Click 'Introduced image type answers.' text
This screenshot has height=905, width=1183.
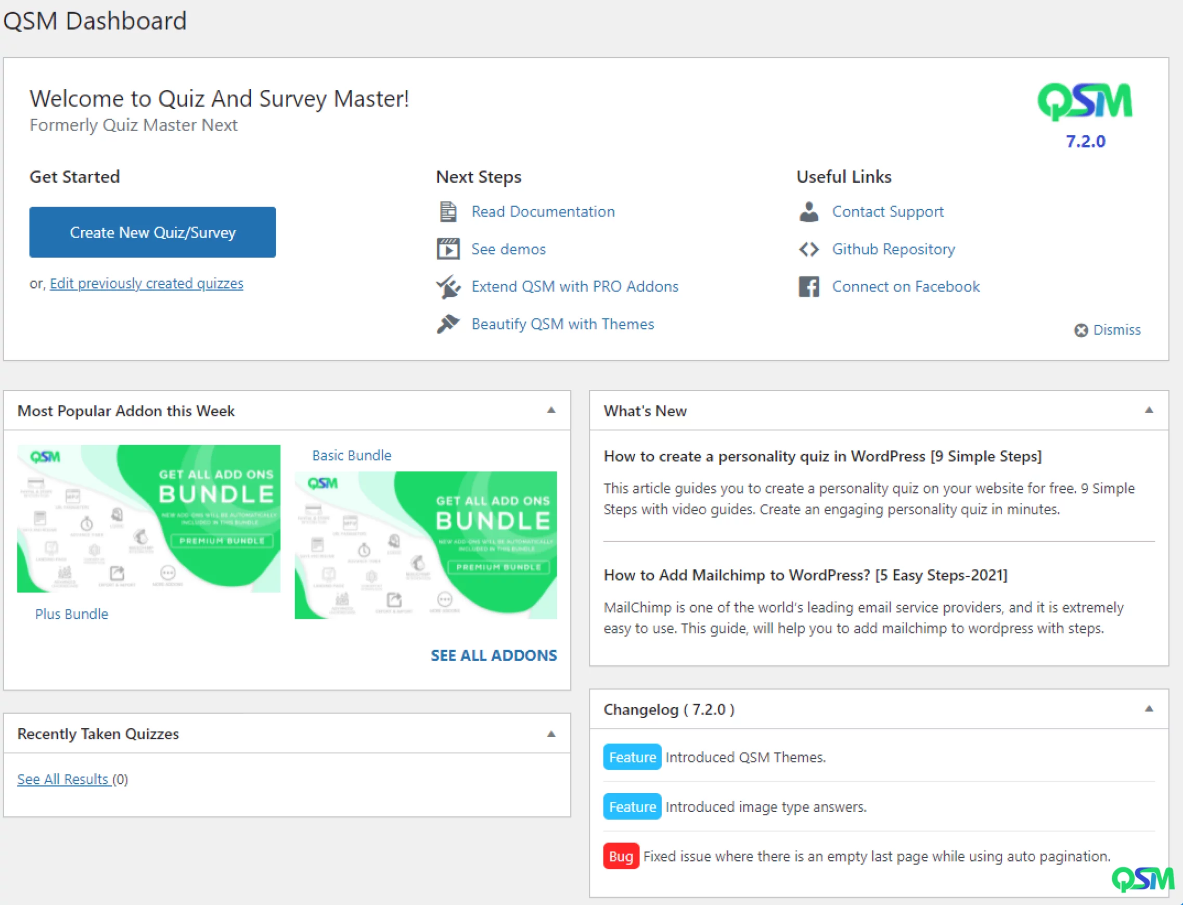[x=766, y=807]
